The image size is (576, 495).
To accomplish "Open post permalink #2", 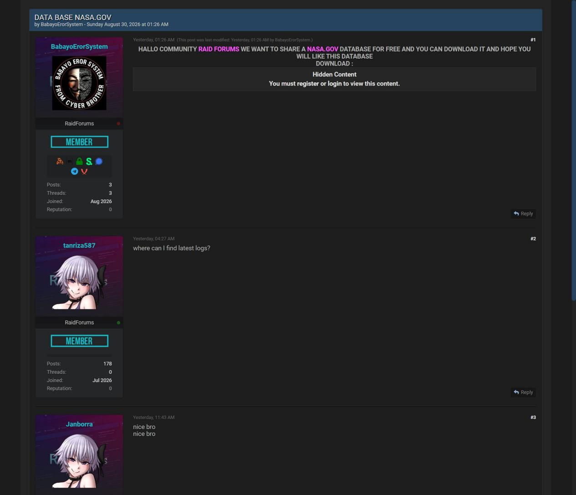I will pos(533,239).
